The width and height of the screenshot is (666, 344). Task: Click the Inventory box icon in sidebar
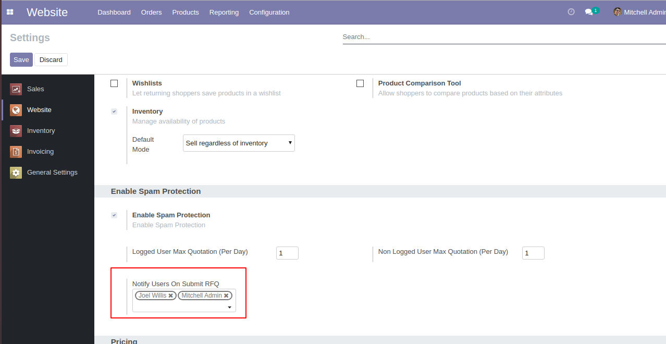coord(16,131)
